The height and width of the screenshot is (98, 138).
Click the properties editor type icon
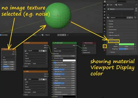pos(105,2)
